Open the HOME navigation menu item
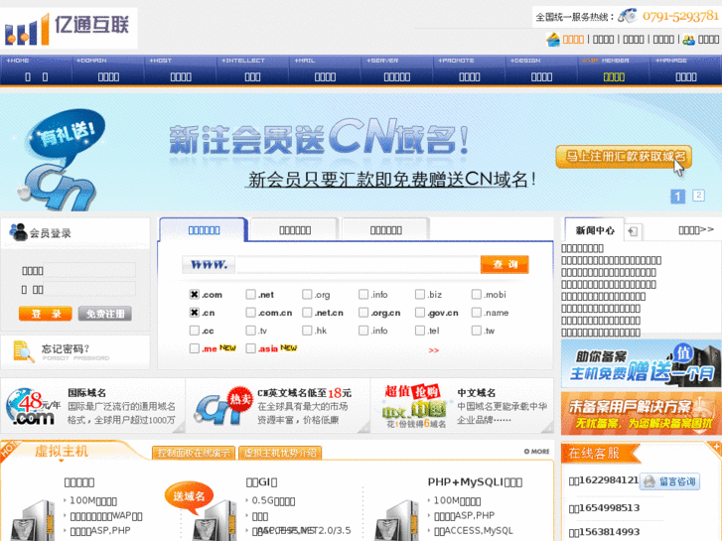This screenshot has width=722, height=541. (x=36, y=70)
